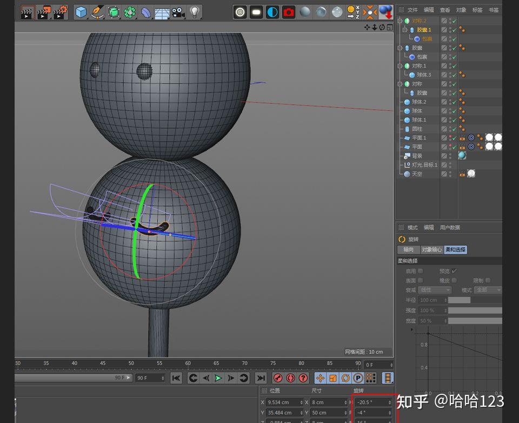Viewport: 519px width, 423px height.
Task: Toggle the green checkmark for 球体.2
Action: point(454,102)
